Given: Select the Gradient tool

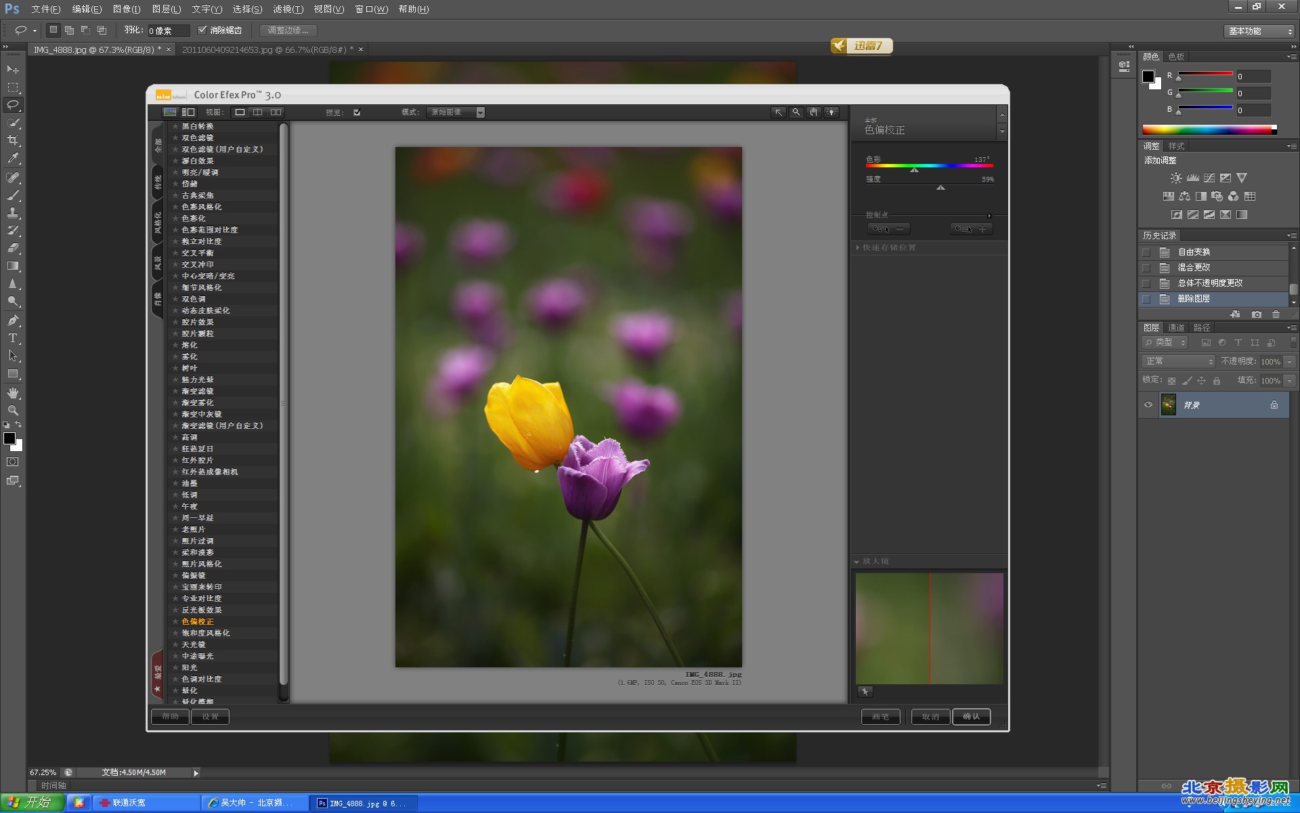Looking at the screenshot, I should [13, 266].
